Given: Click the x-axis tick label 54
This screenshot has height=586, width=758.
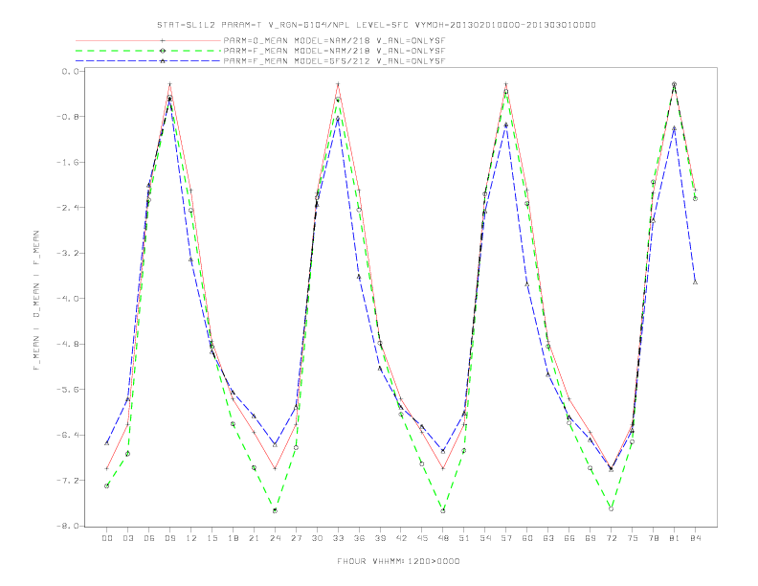Looking at the screenshot, I should [x=485, y=538].
